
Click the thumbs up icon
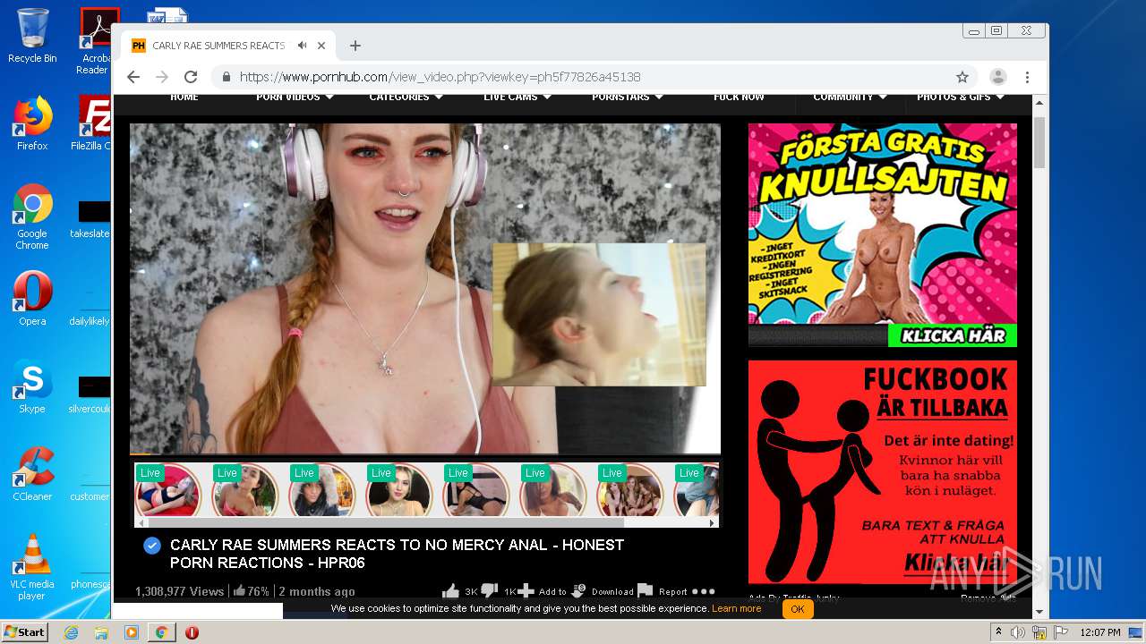(x=450, y=591)
